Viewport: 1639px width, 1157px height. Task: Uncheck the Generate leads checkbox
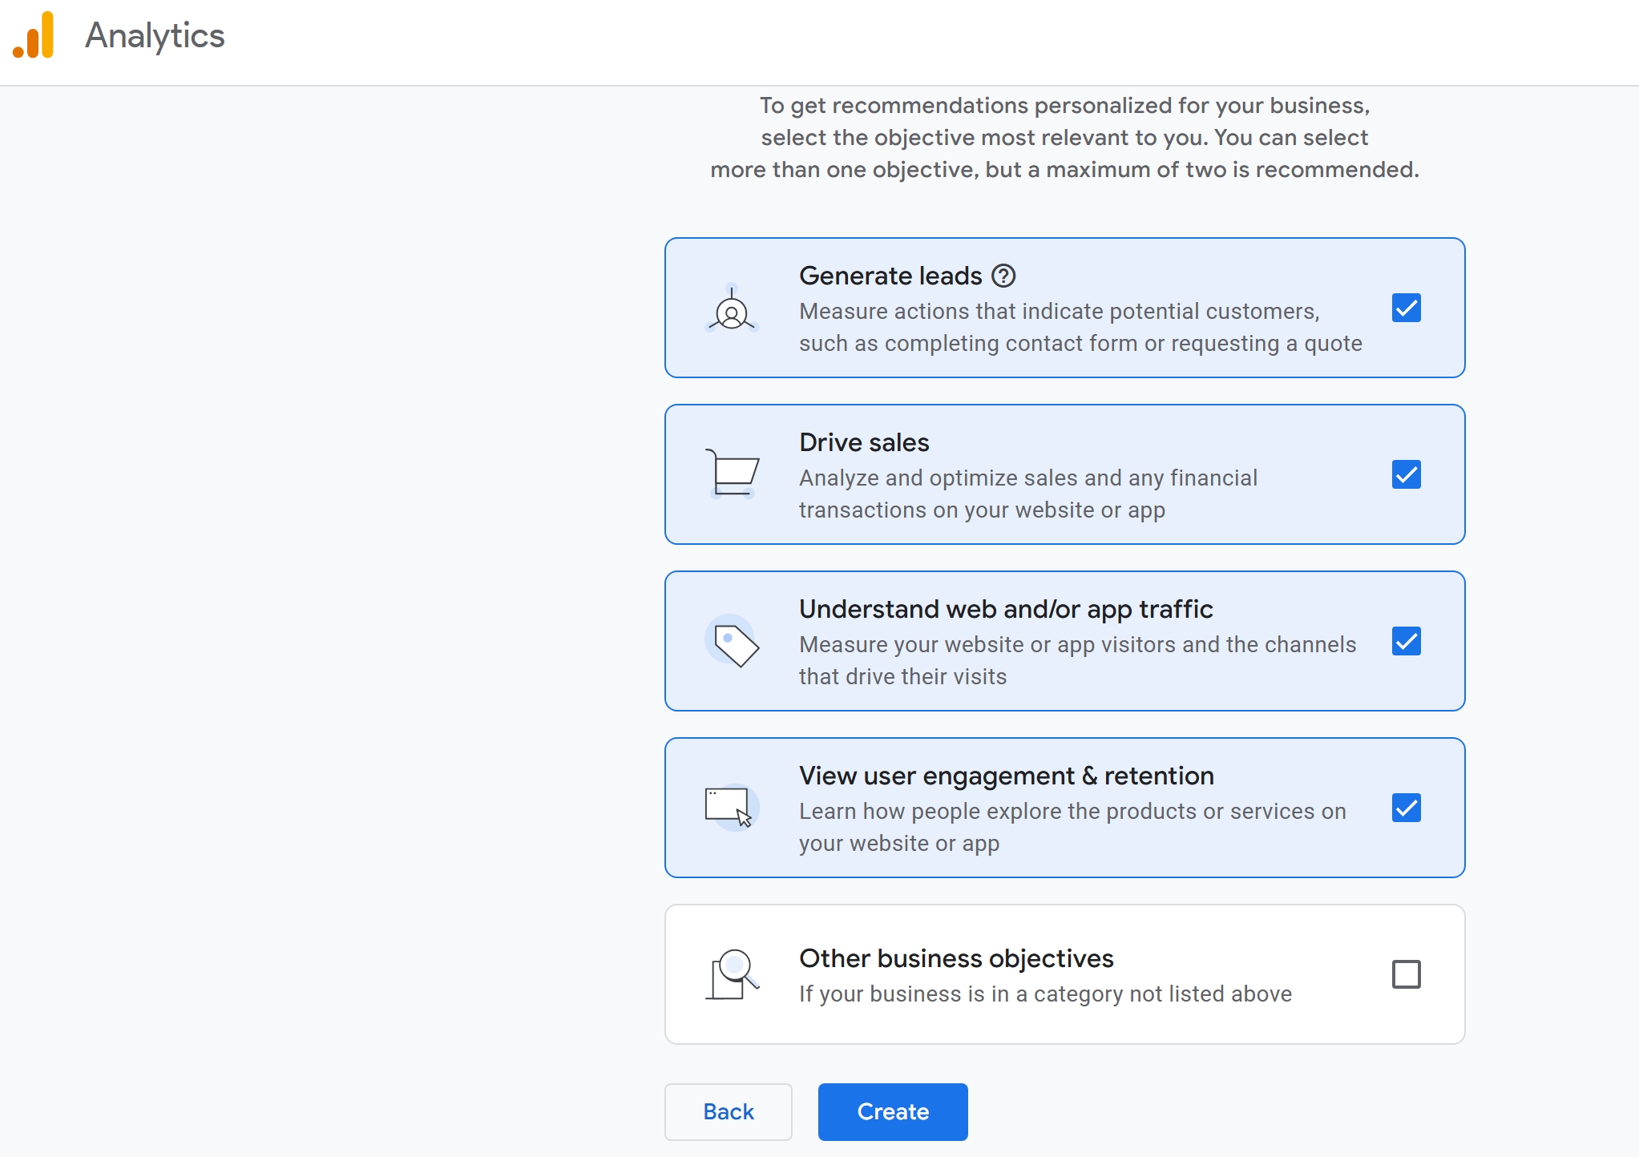(1406, 308)
